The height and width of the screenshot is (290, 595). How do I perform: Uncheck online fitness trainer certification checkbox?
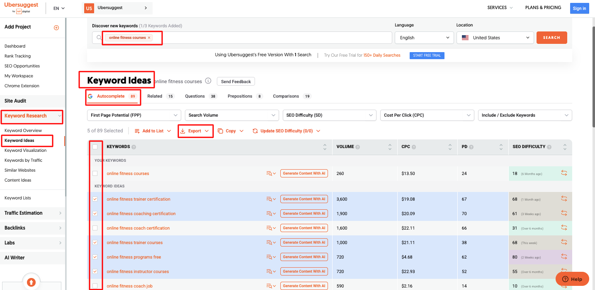(x=95, y=199)
